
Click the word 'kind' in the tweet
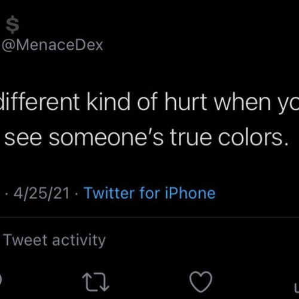[x=109, y=101]
